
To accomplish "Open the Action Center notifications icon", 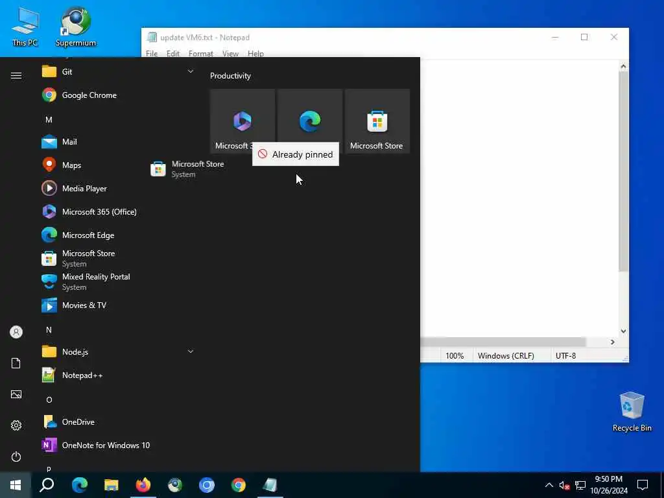I will 643,485.
